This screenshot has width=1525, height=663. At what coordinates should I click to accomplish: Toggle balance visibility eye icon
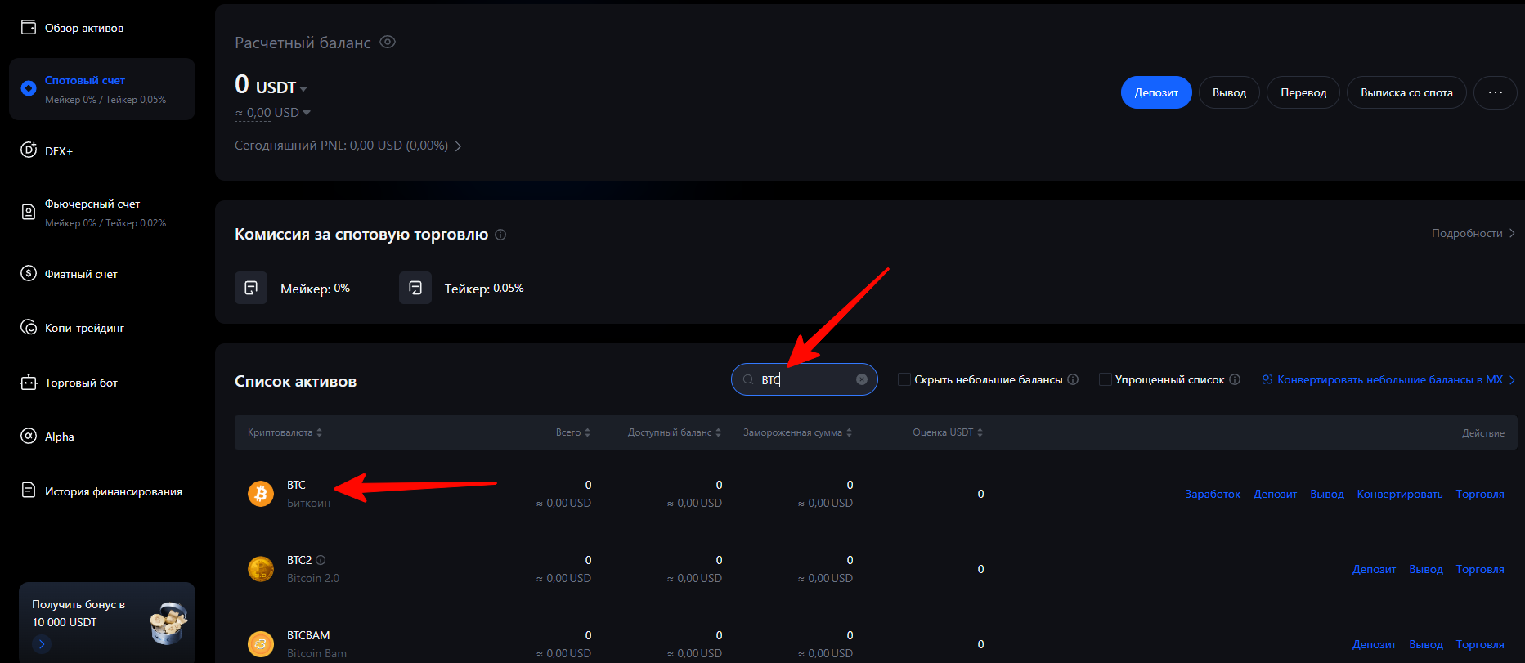[388, 42]
